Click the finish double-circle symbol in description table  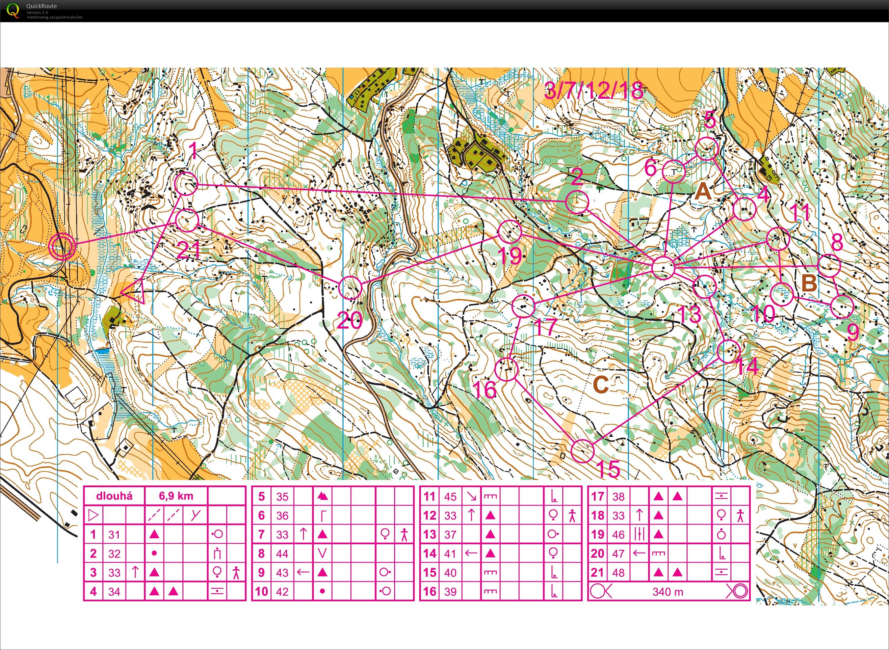click(737, 591)
